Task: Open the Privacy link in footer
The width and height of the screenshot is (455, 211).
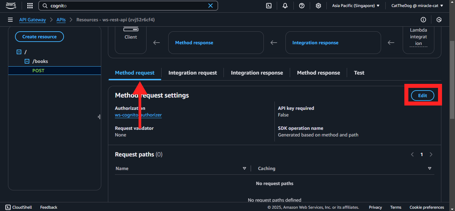Action: (x=375, y=207)
